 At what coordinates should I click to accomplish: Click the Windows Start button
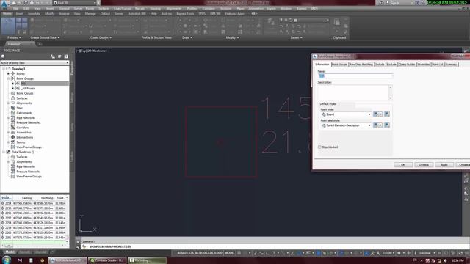coord(7,260)
